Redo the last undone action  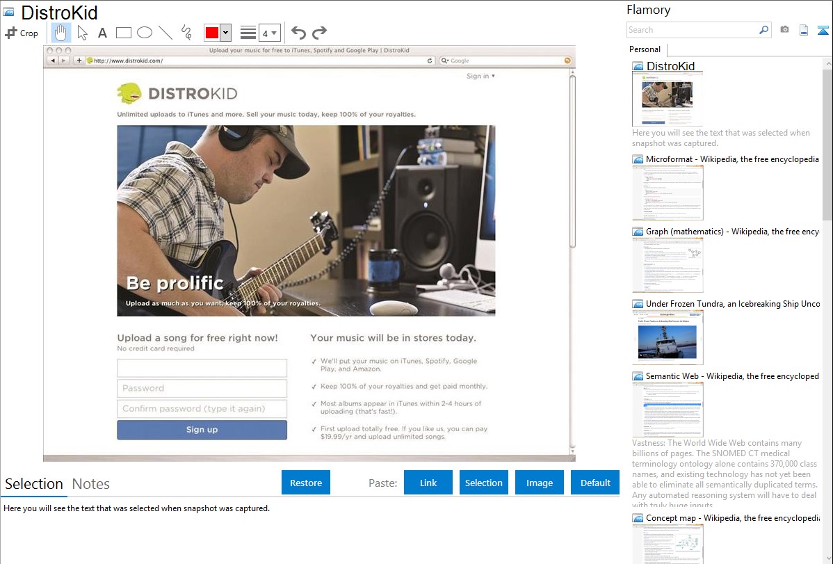[319, 33]
